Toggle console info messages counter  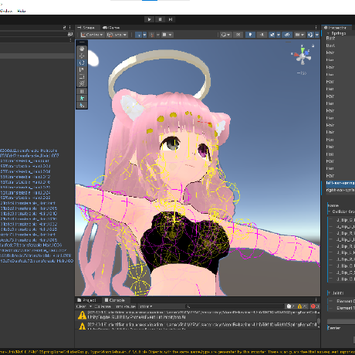[x=291, y=306]
